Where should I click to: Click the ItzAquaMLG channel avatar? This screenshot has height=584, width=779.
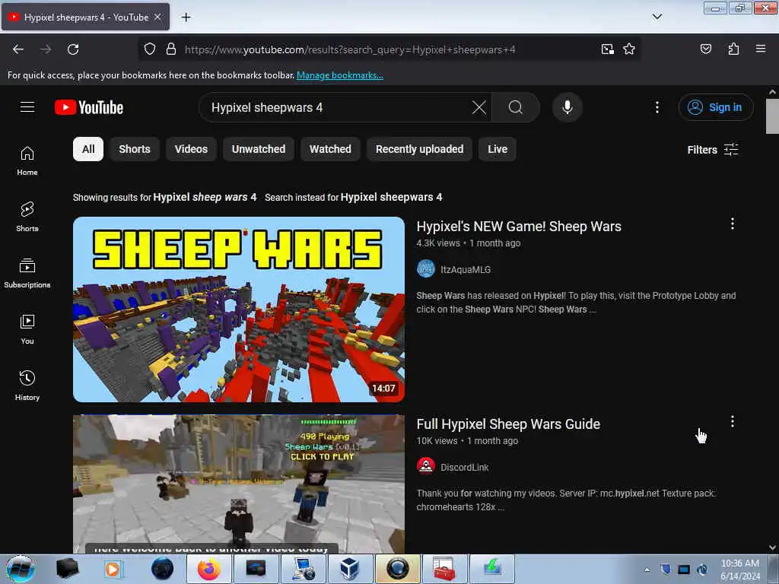click(426, 268)
